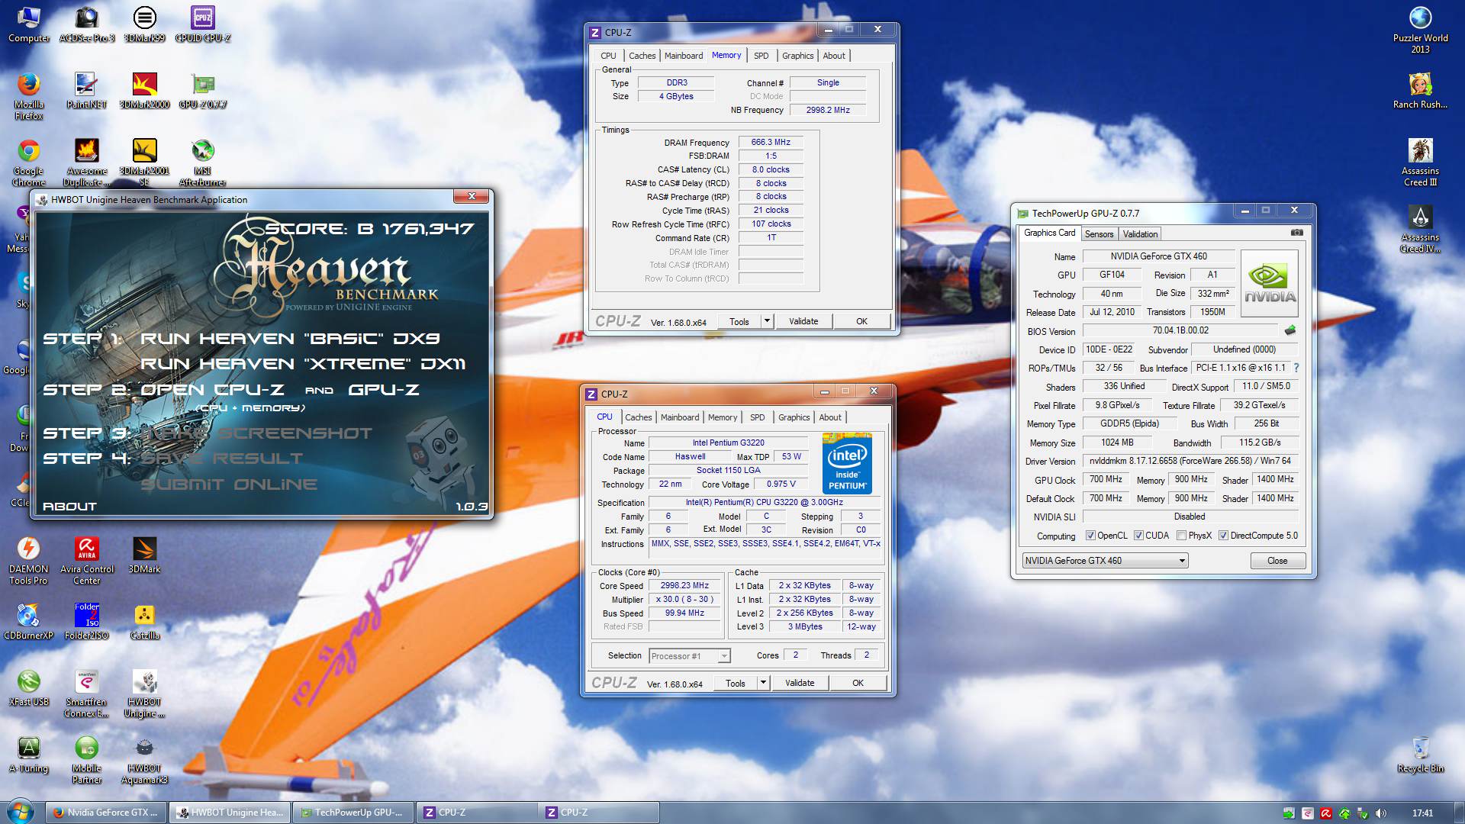Open the 3DMark99 desktop icon
The height and width of the screenshot is (824, 1465).
coord(144,24)
